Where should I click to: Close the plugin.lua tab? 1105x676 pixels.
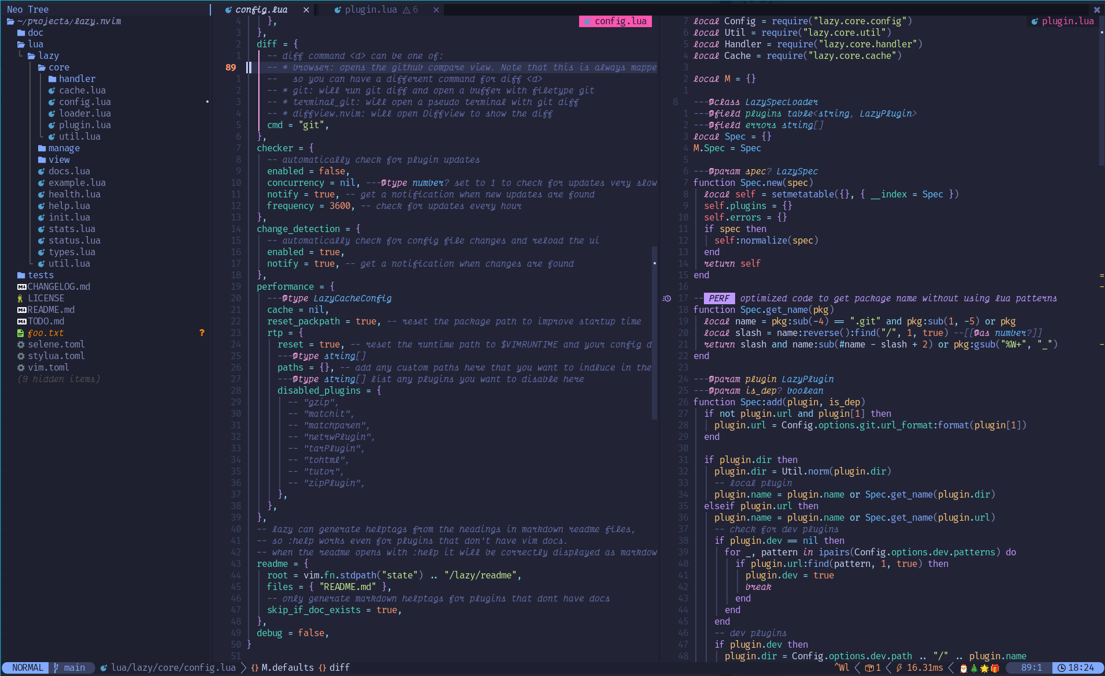tap(436, 10)
